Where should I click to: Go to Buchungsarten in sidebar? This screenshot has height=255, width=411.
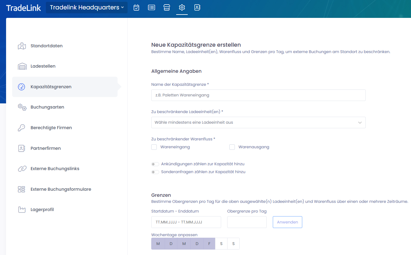tap(47, 107)
